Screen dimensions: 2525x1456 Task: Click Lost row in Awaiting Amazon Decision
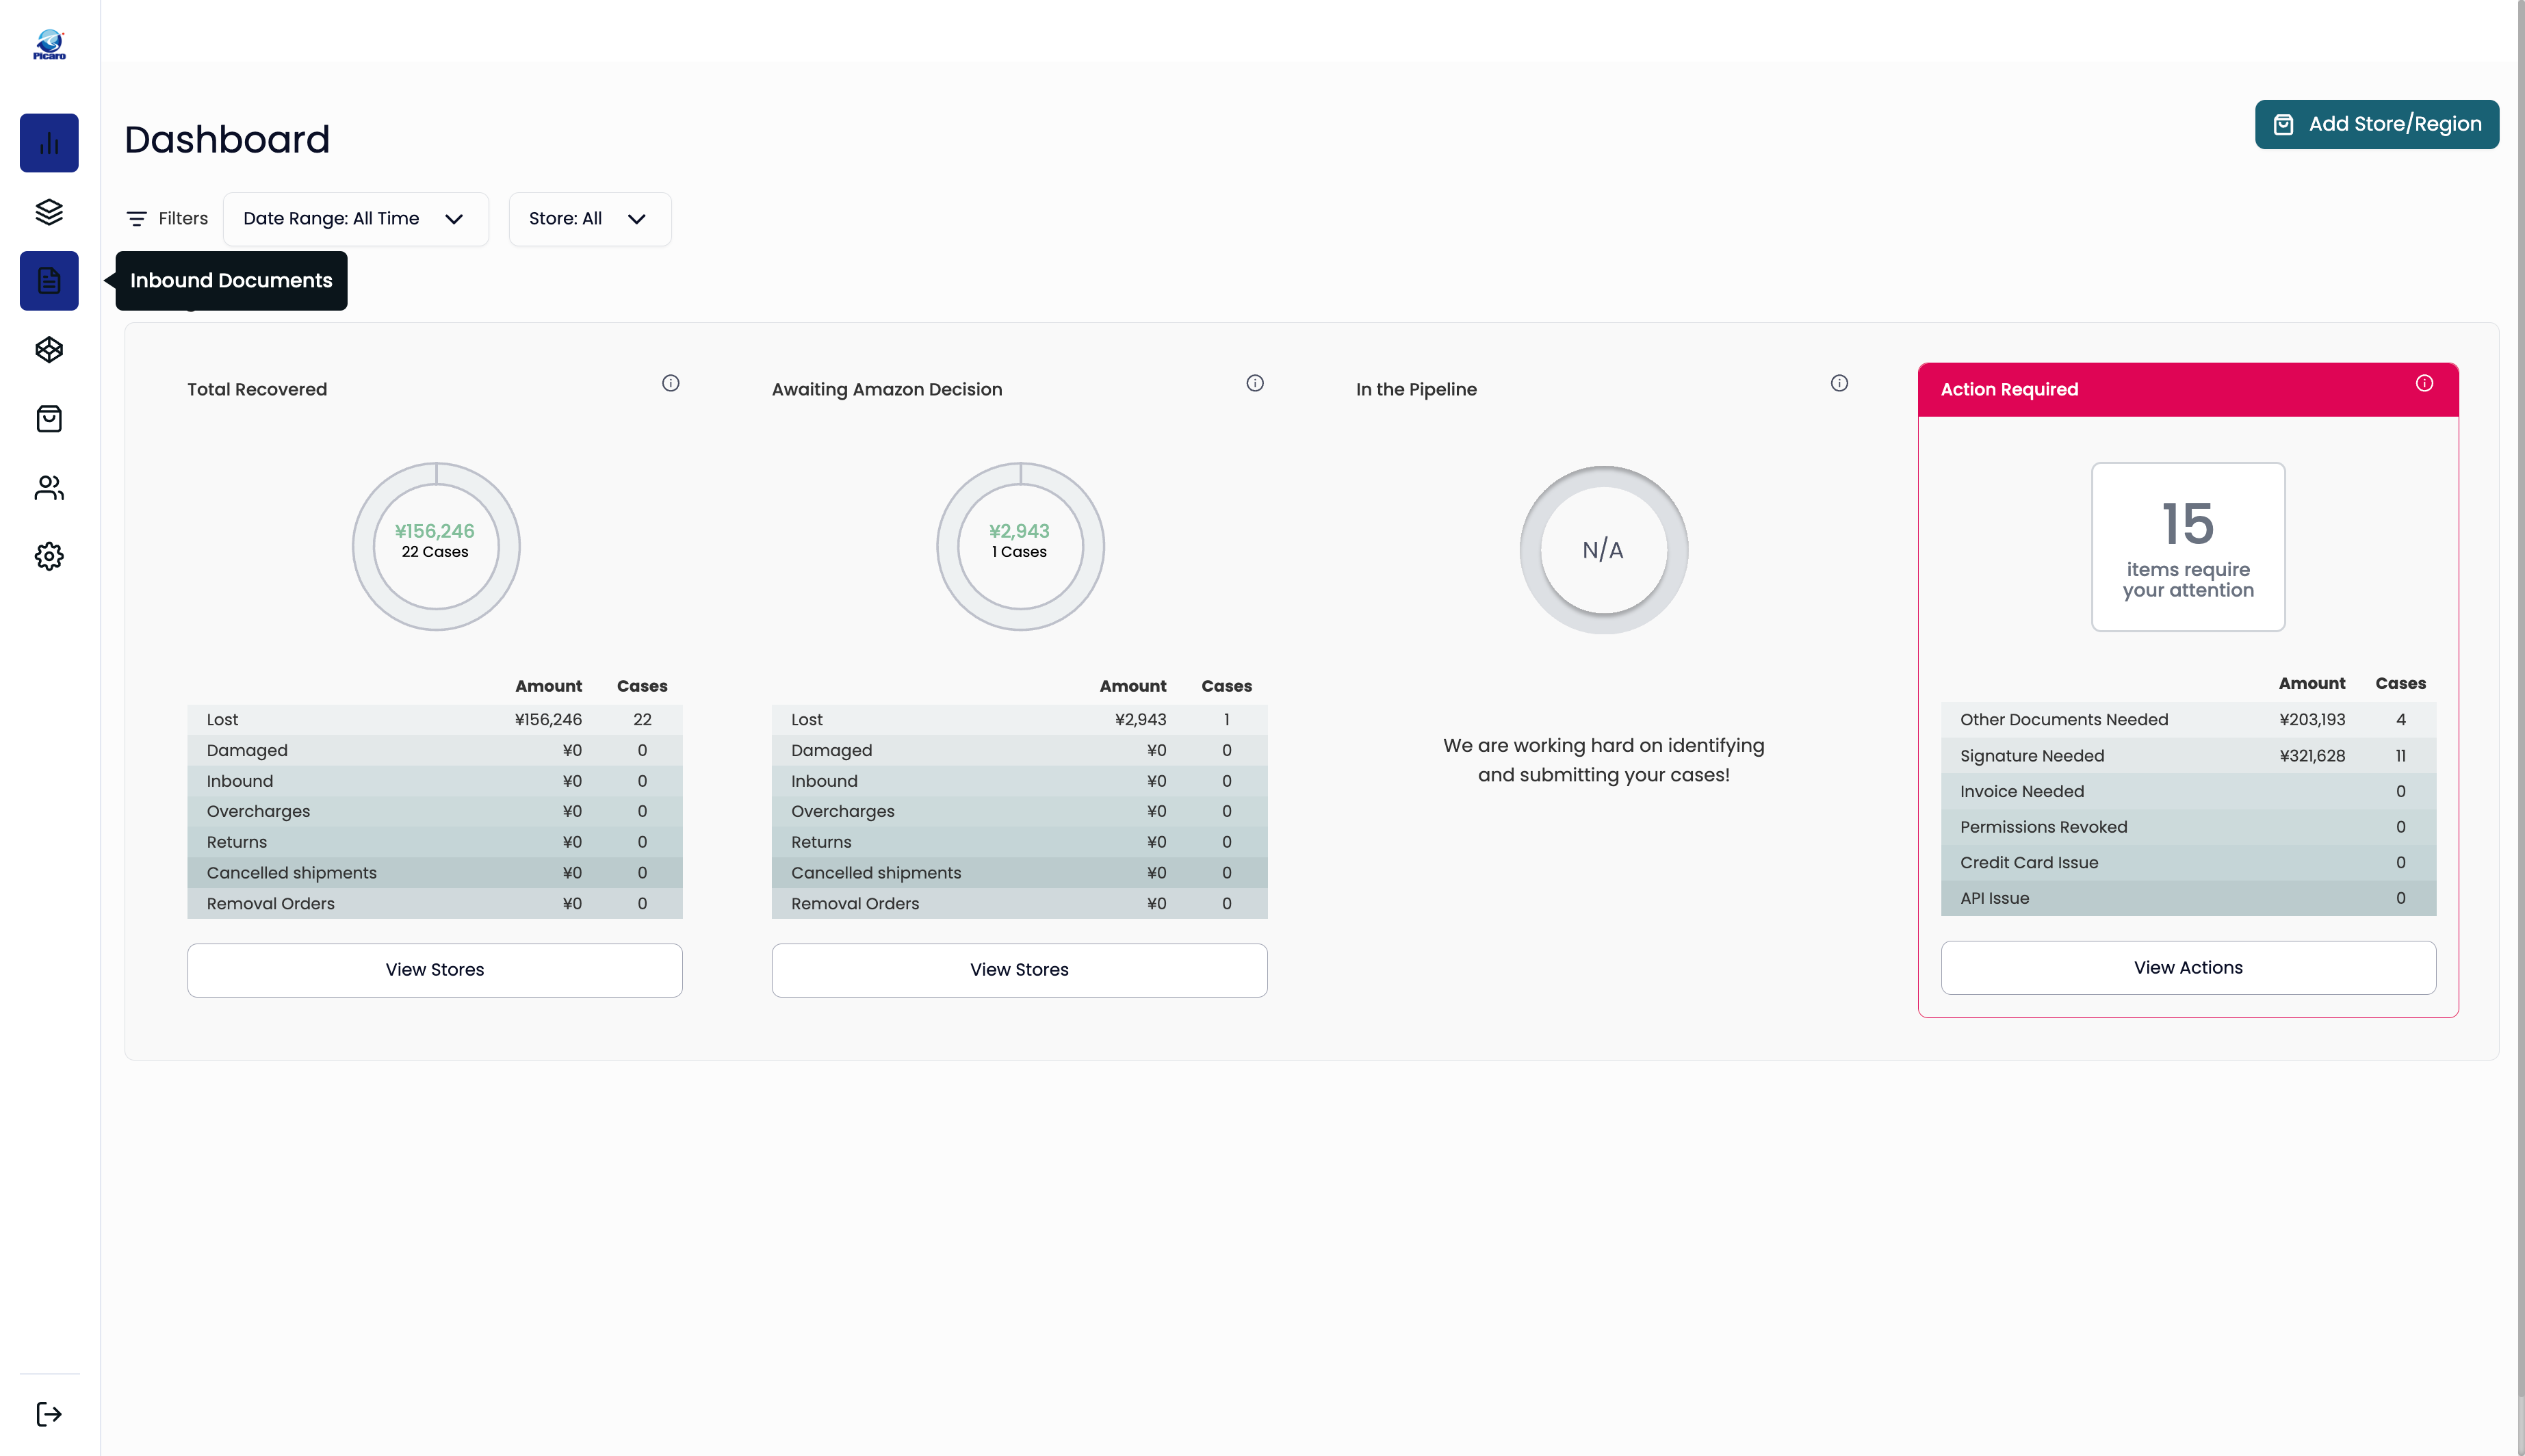(1019, 720)
